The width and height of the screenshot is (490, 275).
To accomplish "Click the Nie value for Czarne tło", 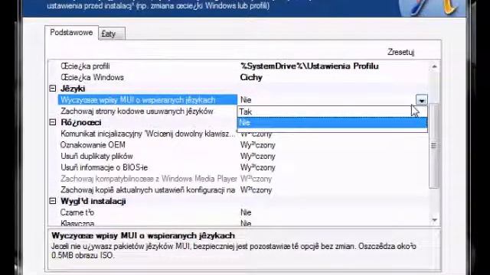I will coord(246,212).
